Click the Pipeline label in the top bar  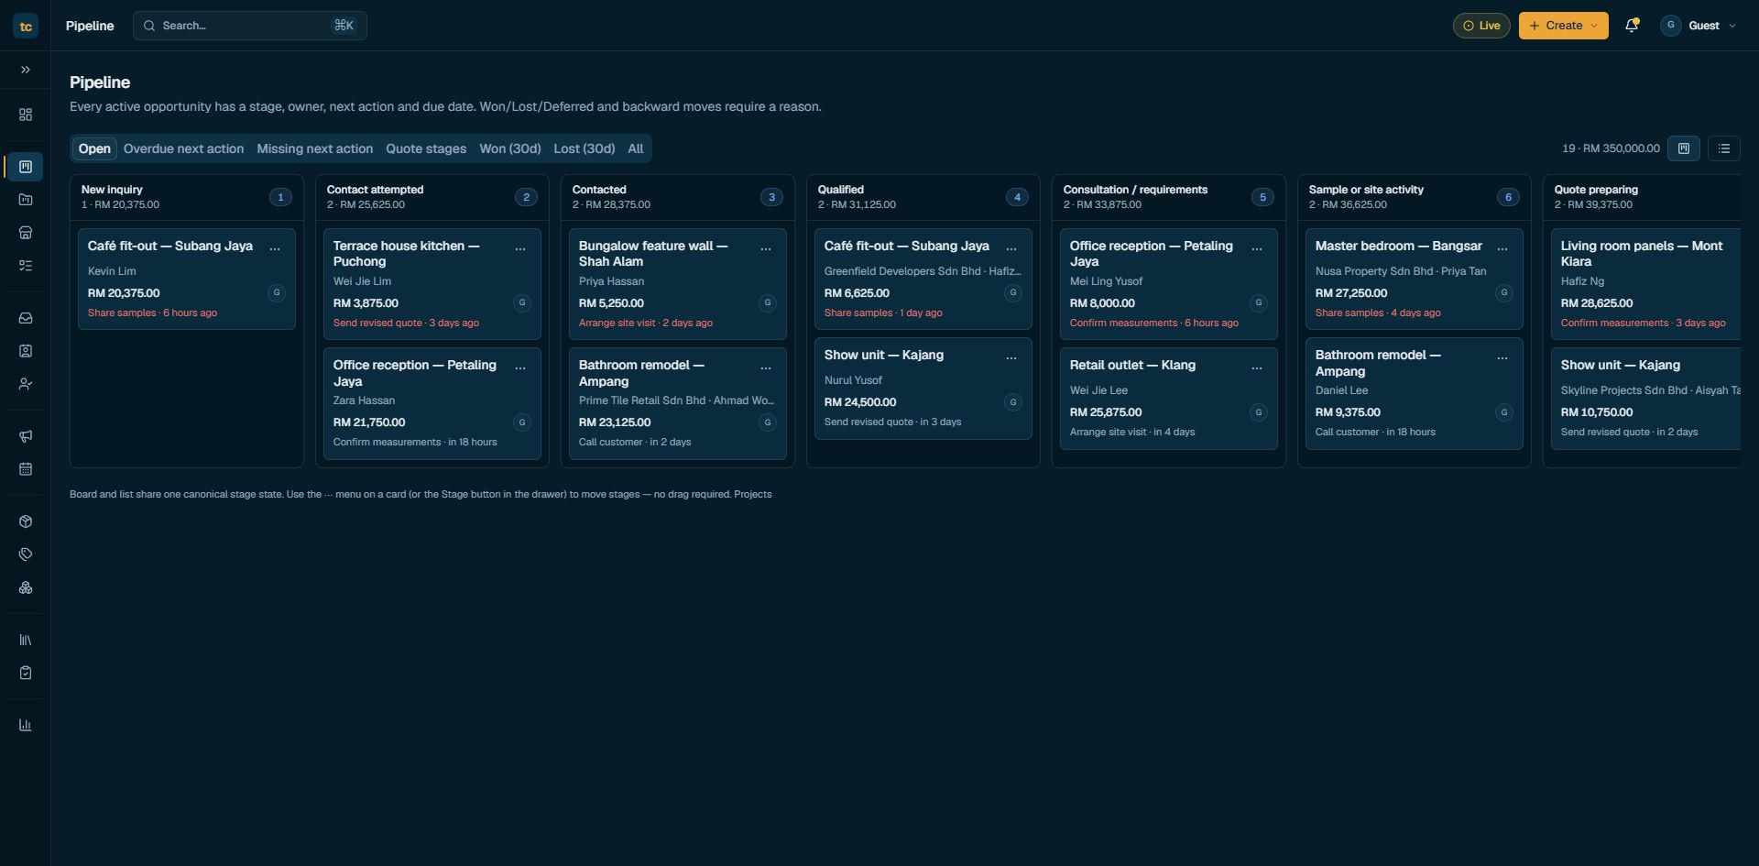(x=90, y=26)
